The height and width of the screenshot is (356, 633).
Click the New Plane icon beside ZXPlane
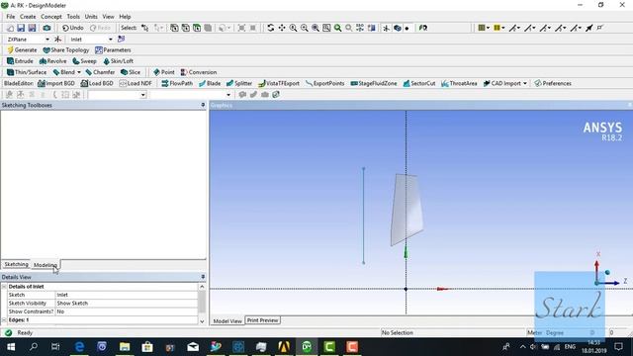[57, 40]
